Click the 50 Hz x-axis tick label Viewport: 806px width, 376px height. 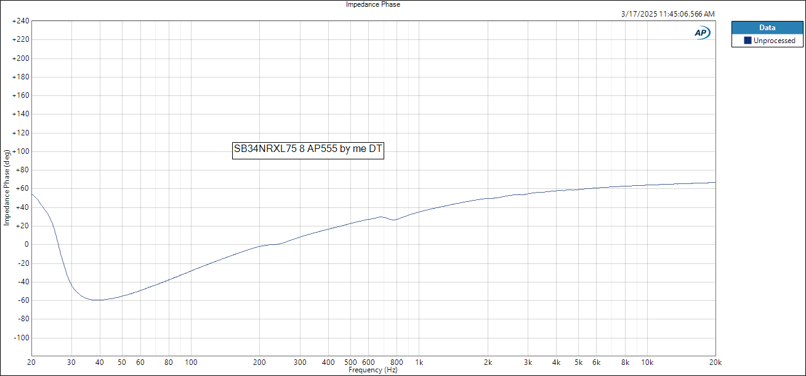click(x=122, y=362)
